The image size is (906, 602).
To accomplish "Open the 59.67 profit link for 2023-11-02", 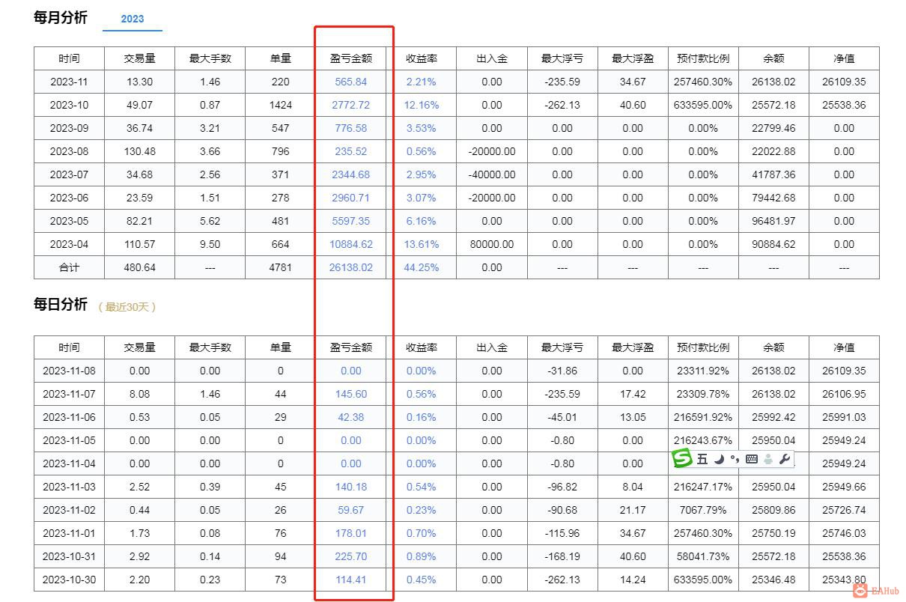I will [x=350, y=510].
